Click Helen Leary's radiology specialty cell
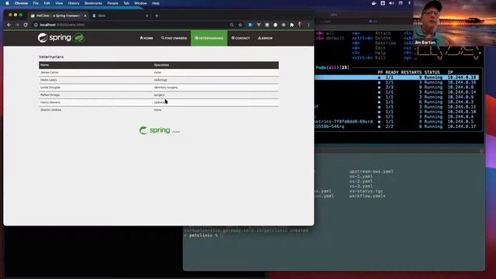 pos(160,80)
